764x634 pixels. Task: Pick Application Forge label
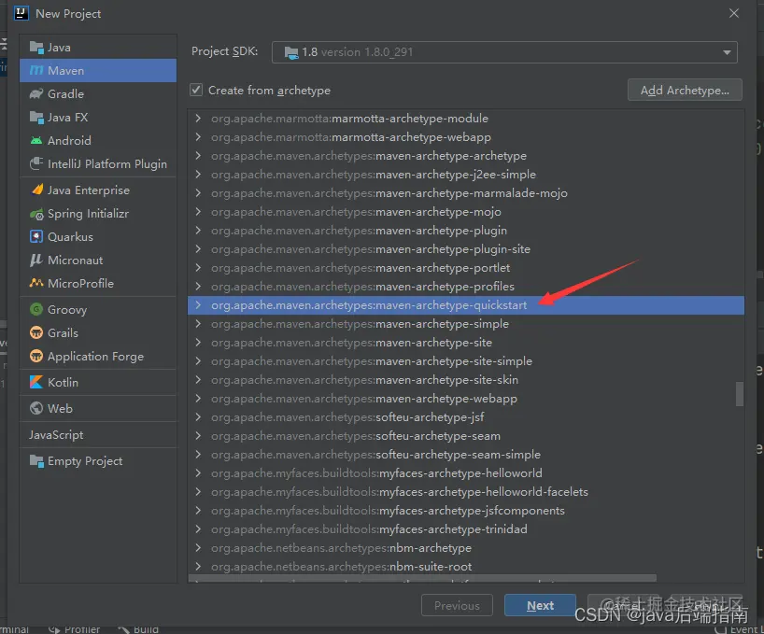[x=95, y=357]
